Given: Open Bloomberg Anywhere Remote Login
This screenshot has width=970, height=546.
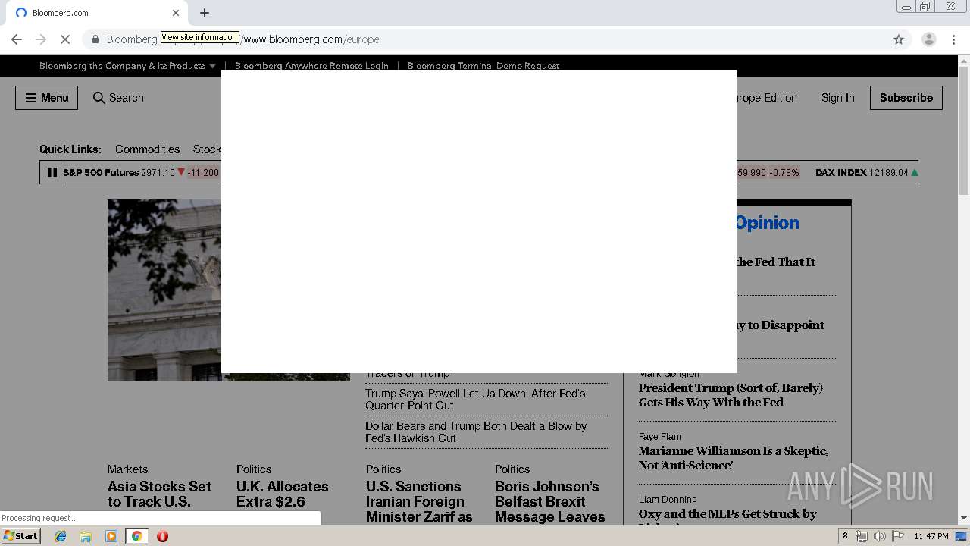Looking at the screenshot, I should [x=311, y=66].
